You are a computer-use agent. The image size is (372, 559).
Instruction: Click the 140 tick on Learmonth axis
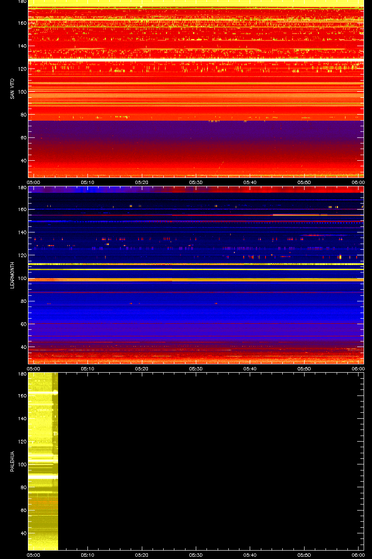click(22, 232)
